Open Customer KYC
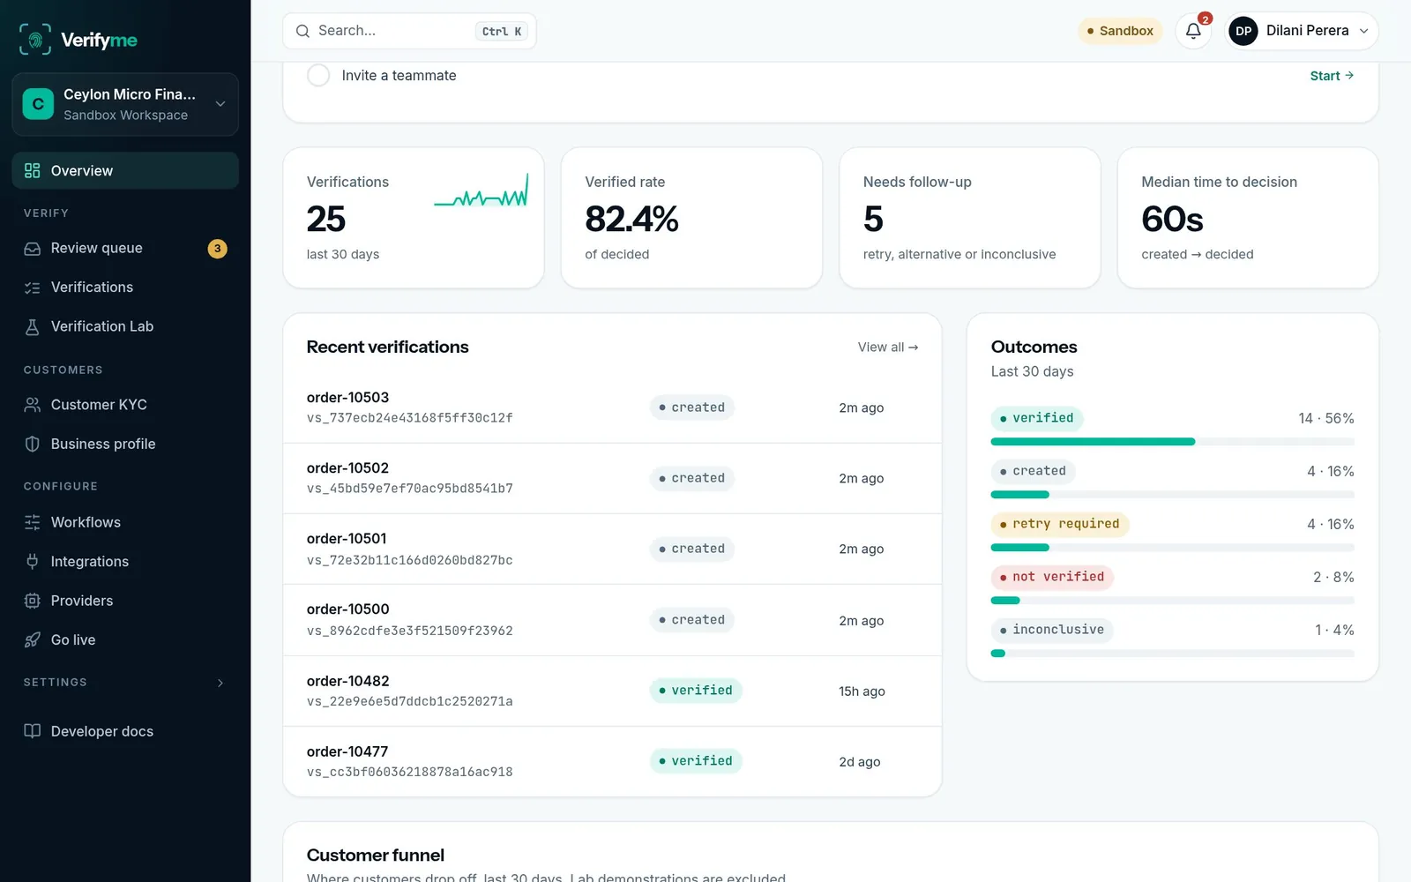 pyautogui.click(x=125, y=405)
